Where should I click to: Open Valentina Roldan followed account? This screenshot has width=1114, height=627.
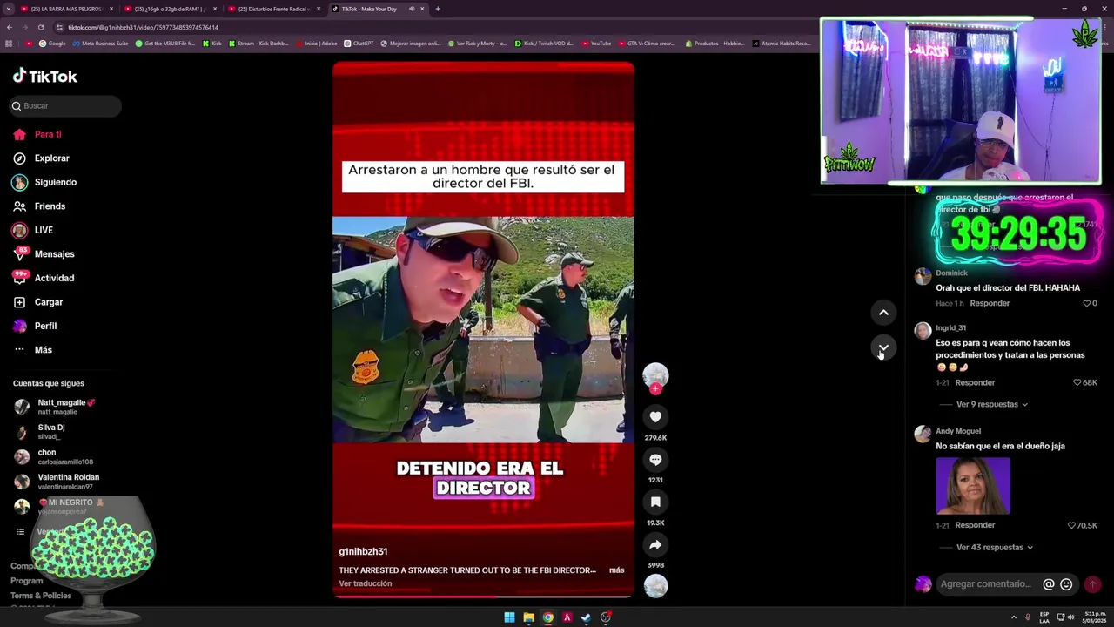[x=56, y=481]
